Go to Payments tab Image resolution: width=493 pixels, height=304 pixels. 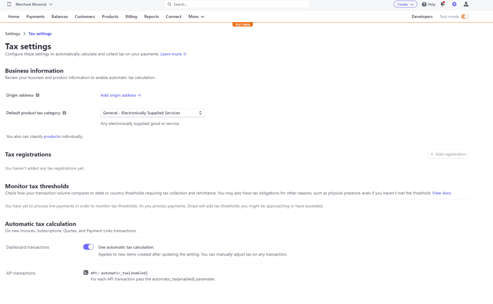pyautogui.click(x=35, y=17)
